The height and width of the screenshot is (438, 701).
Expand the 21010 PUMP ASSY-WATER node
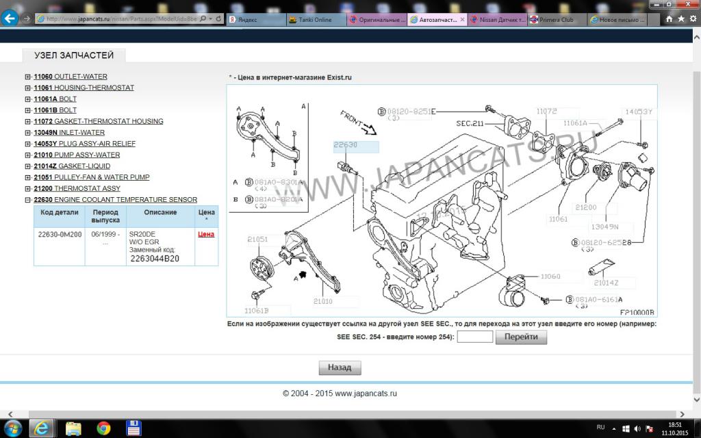tap(27, 155)
